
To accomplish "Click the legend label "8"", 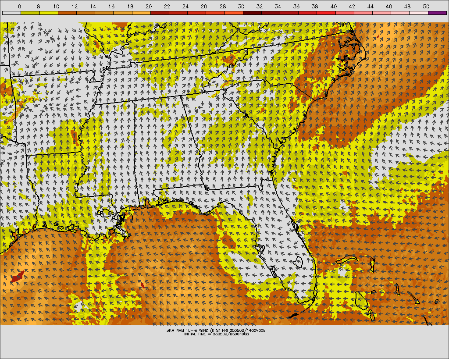I will point(39,6).
